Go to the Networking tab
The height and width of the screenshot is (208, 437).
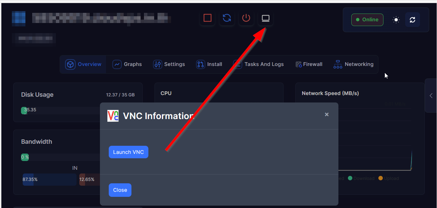(x=353, y=64)
